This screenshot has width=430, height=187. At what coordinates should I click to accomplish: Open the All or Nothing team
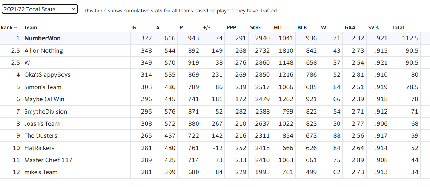pos(43,51)
